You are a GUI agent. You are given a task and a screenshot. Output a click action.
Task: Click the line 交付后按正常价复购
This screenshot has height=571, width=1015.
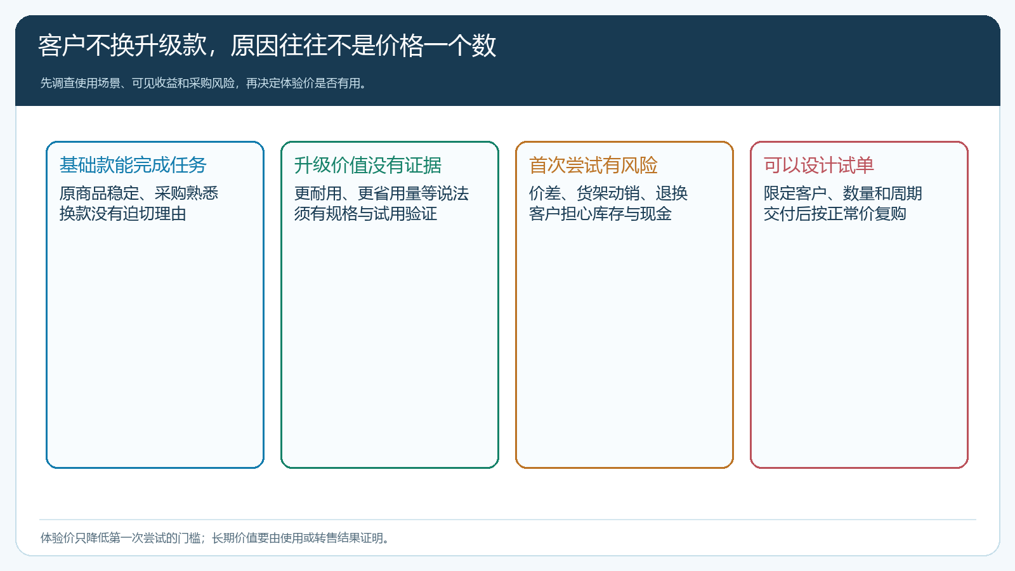835,214
